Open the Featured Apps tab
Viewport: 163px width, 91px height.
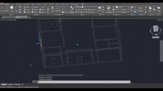click(75, 4)
